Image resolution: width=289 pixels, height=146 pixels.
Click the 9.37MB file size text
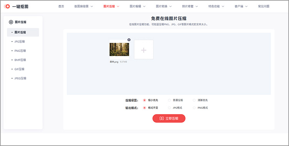(123, 62)
